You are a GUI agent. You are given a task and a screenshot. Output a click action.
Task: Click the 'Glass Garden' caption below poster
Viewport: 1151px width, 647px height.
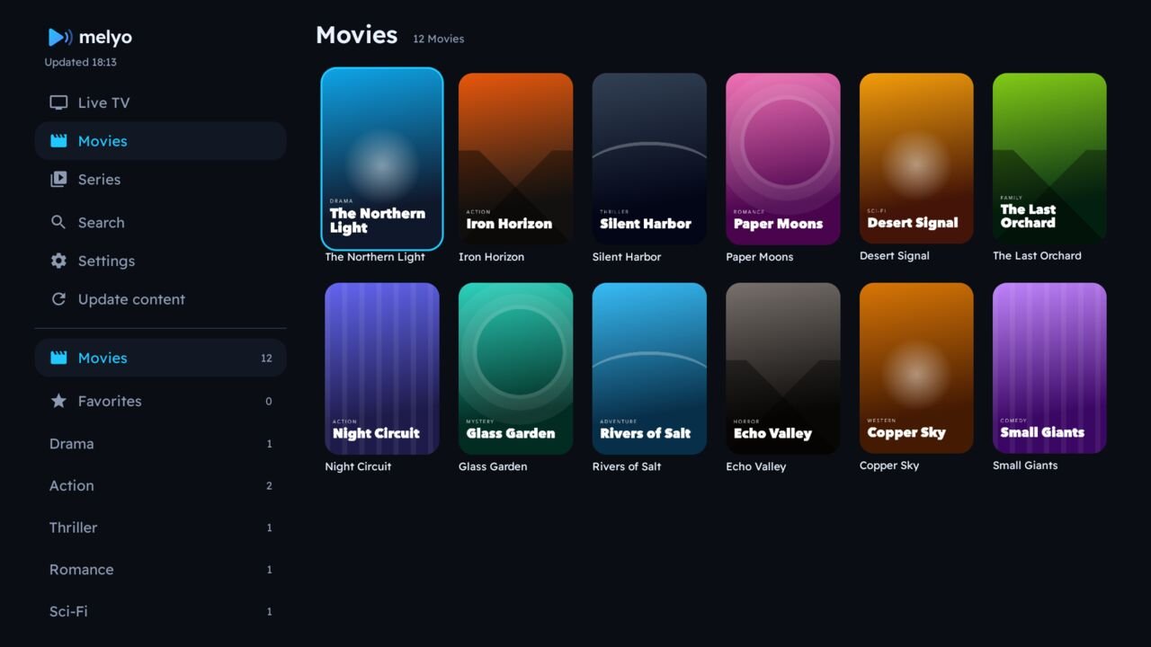[493, 466]
